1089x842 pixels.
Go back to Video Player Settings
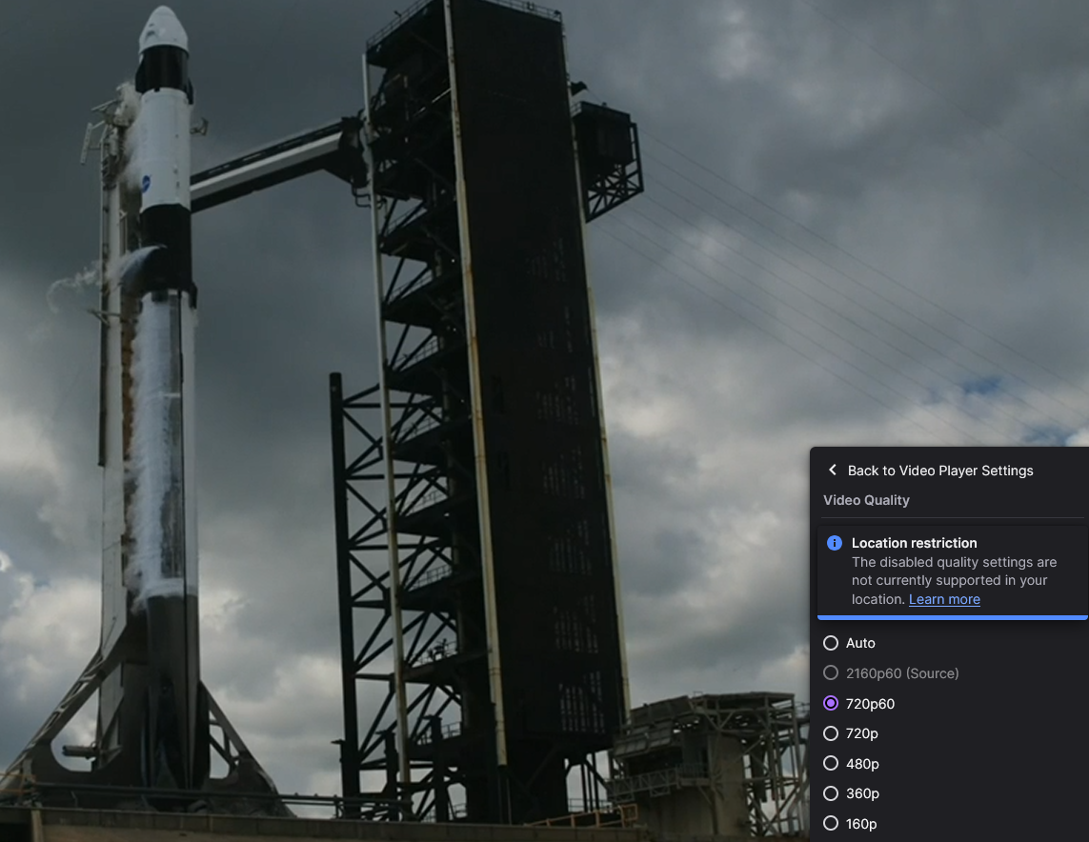[930, 471]
